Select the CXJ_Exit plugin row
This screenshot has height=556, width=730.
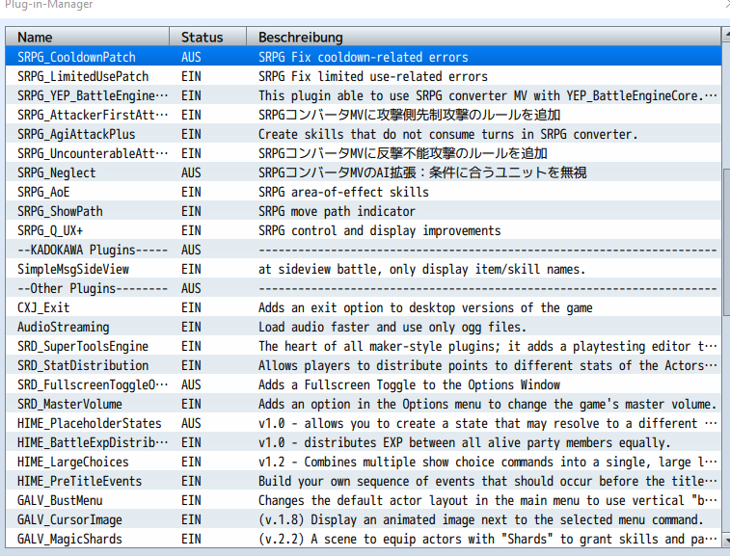tap(364, 308)
